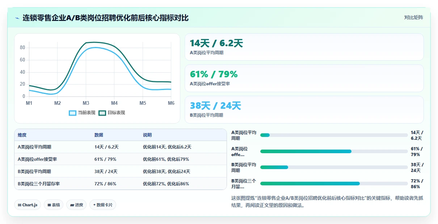The width and height of the screenshot is (438, 224).
Task: Click table cell A类岗位平均周期
Action: (34, 147)
